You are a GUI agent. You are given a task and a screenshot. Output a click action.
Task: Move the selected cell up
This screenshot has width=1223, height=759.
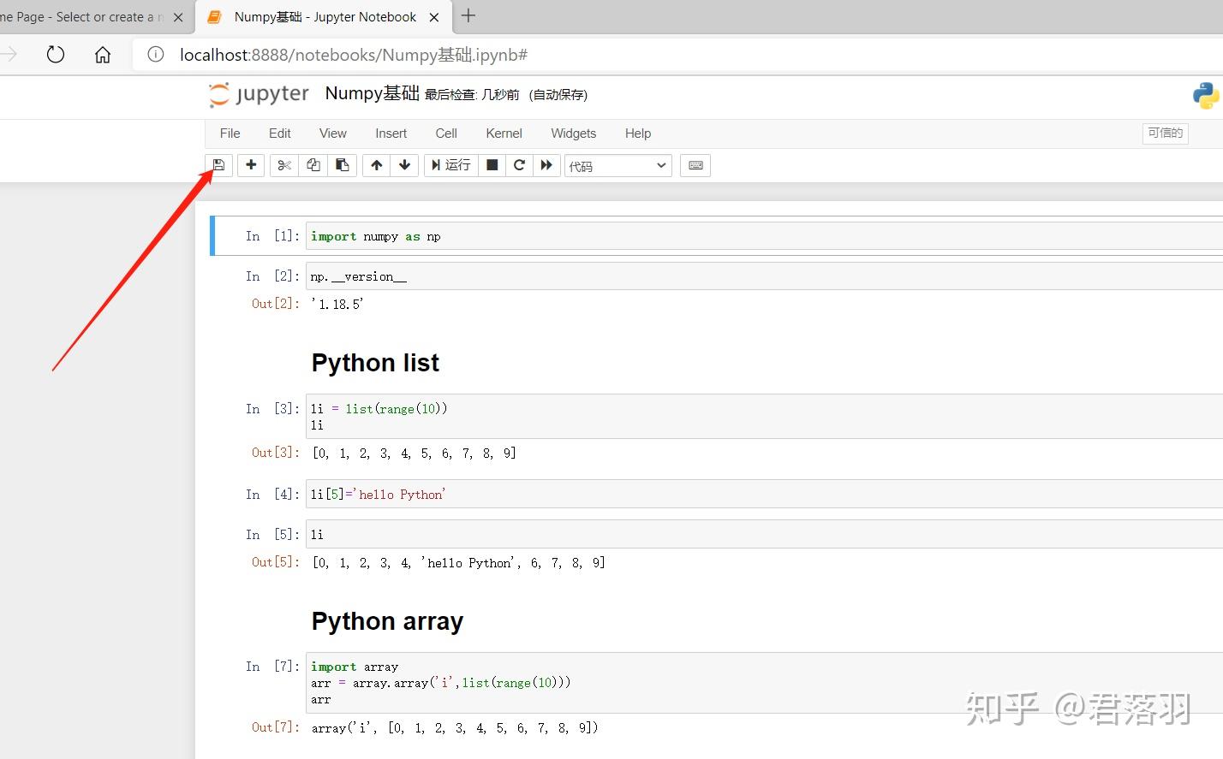click(376, 165)
